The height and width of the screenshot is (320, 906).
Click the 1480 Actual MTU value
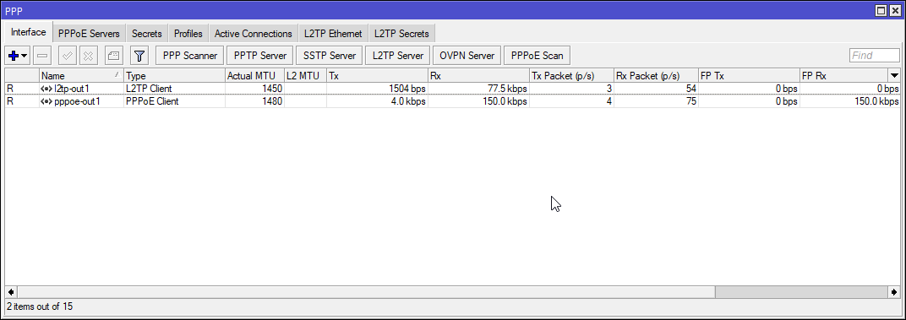271,101
